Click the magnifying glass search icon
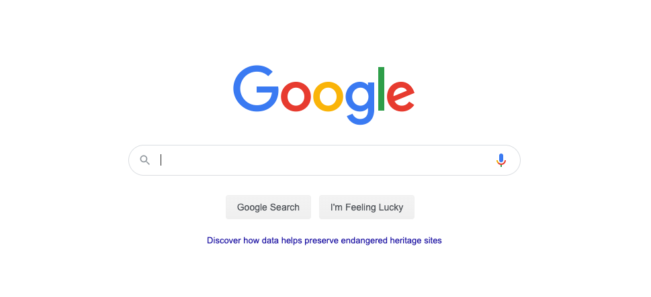This screenshot has width=651, height=297. [x=144, y=160]
